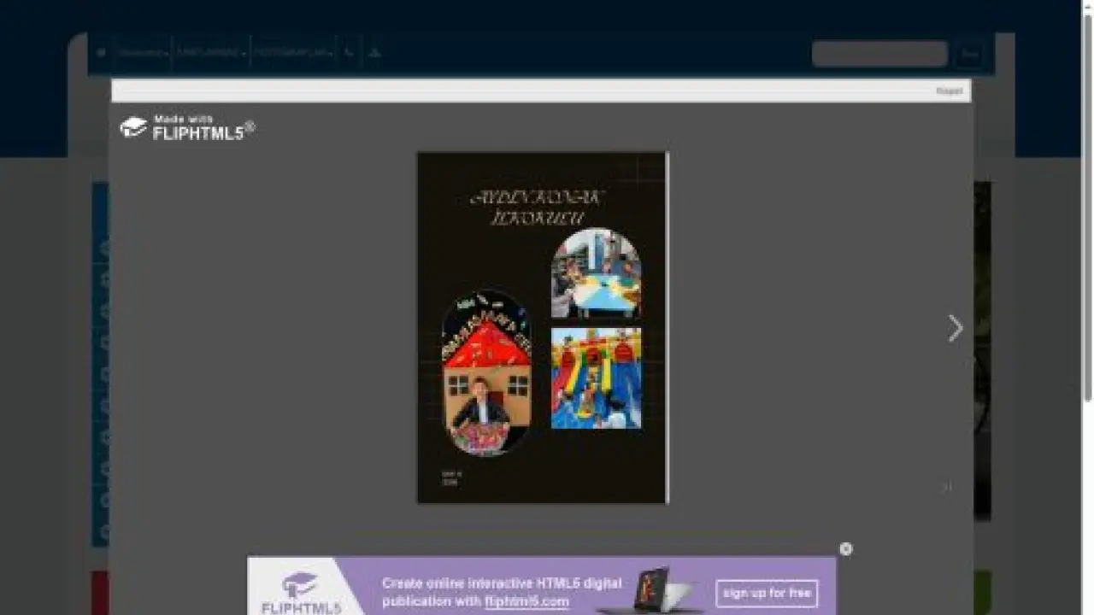Open the flipbook cover page
The height and width of the screenshot is (615, 1094).
click(542, 328)
